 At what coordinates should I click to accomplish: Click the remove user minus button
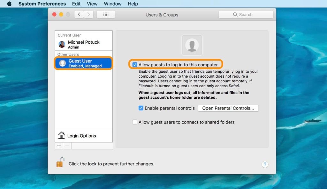coord(67,146)
